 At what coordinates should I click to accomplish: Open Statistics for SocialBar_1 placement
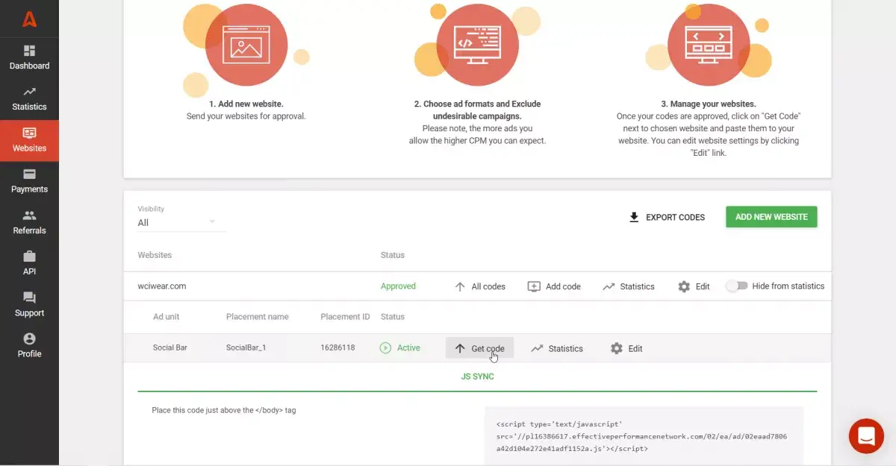click(x=557, y=348)
